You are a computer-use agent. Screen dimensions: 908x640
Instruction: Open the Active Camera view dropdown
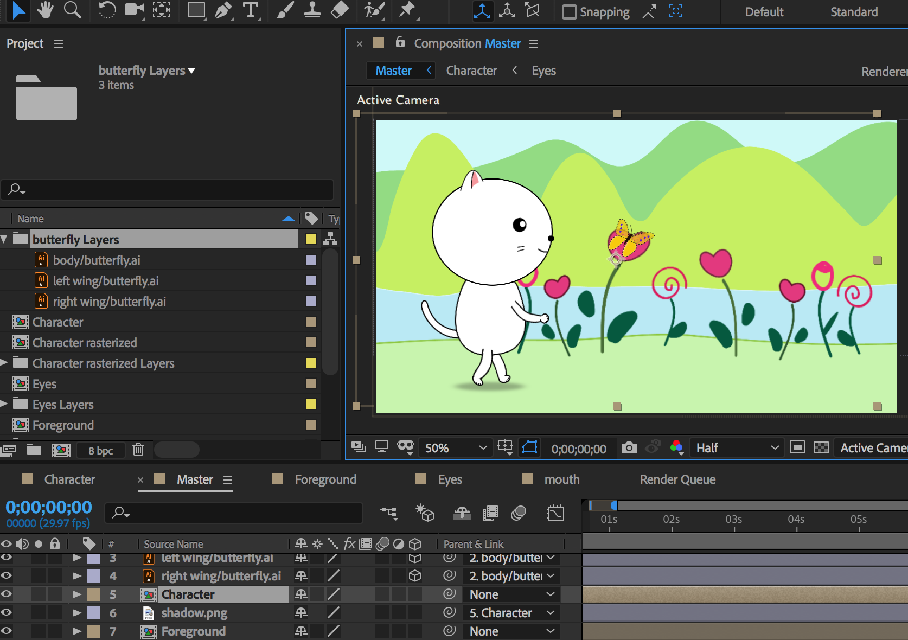point(872,448)
